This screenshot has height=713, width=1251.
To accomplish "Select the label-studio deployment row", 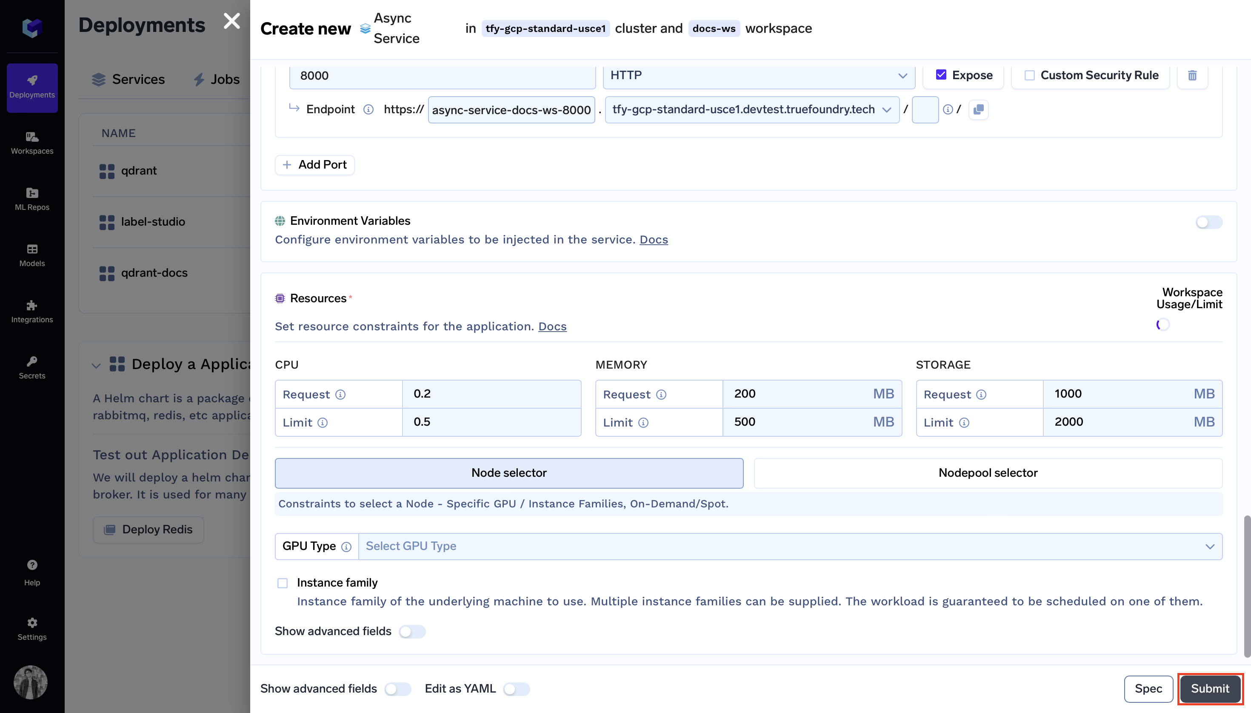I will tap(171, 222).
